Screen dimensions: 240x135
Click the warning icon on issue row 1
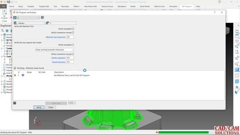point(15,75)
